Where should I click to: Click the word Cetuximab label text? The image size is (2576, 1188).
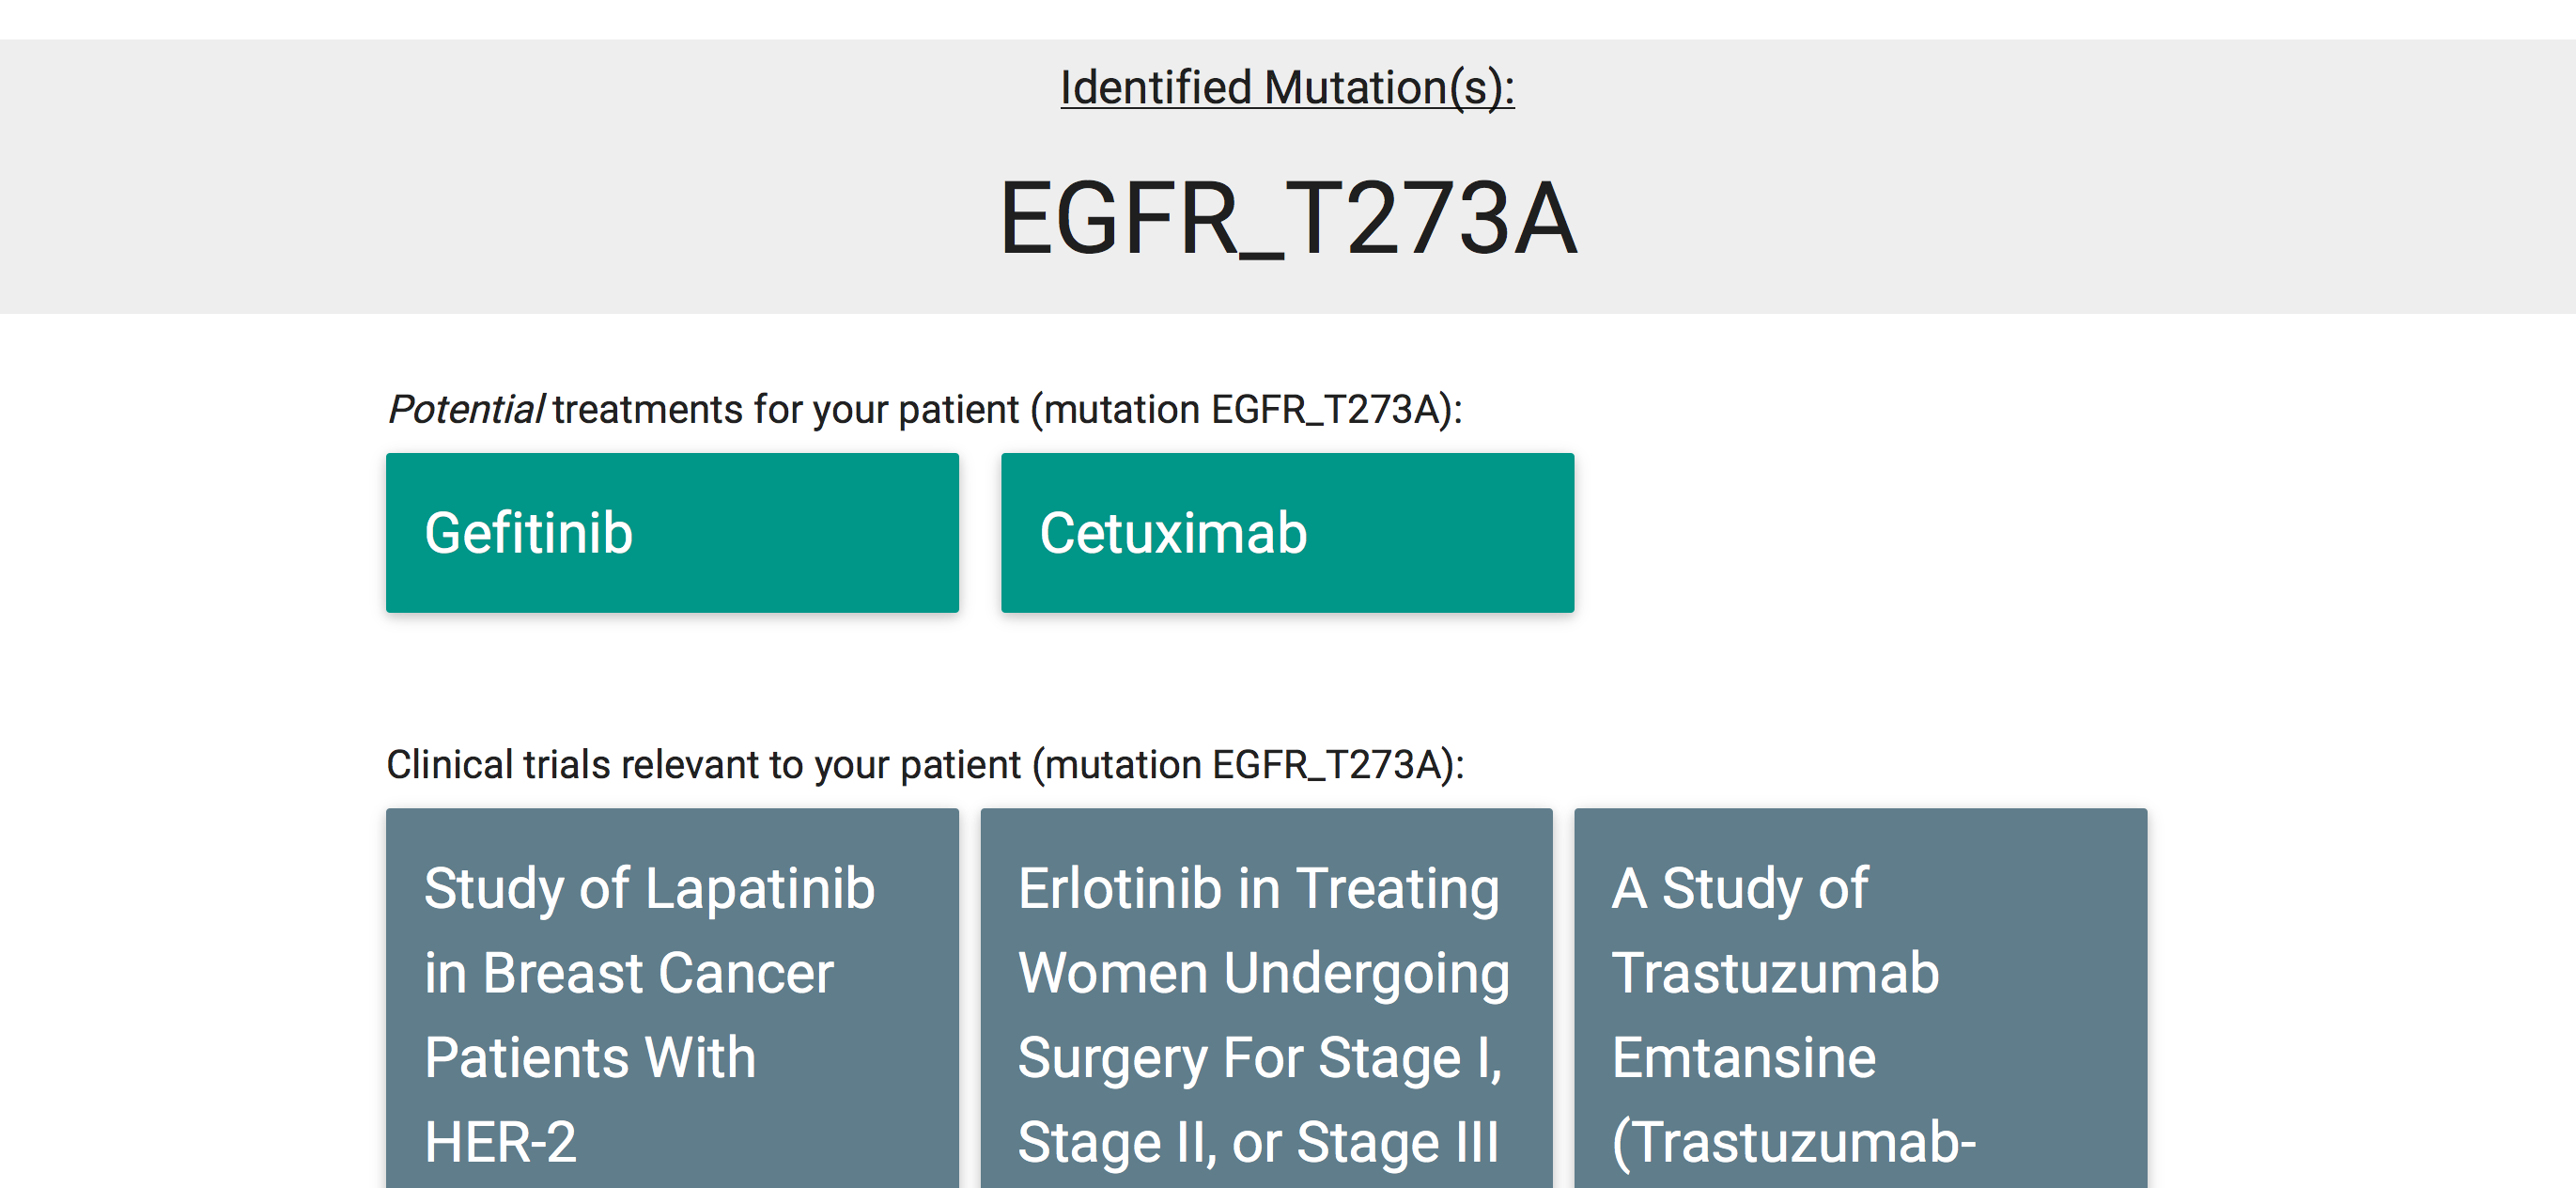[1173, 533]
